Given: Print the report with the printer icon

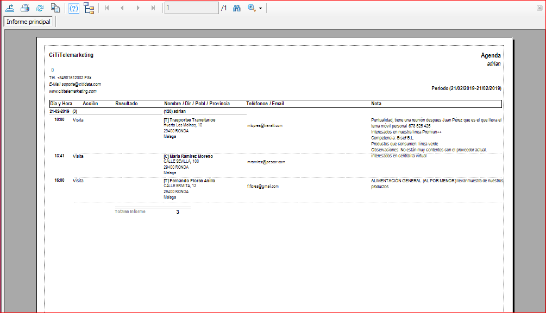Looking at the screenshot, I should [x=25, y=8].
